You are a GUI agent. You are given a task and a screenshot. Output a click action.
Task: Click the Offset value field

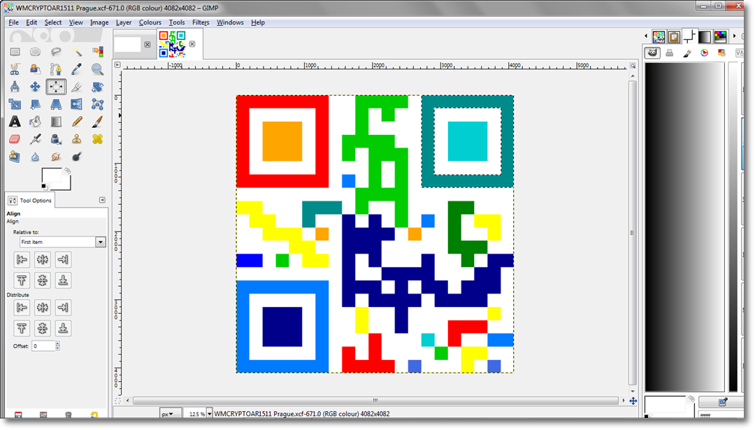click(x=43, y=345)
